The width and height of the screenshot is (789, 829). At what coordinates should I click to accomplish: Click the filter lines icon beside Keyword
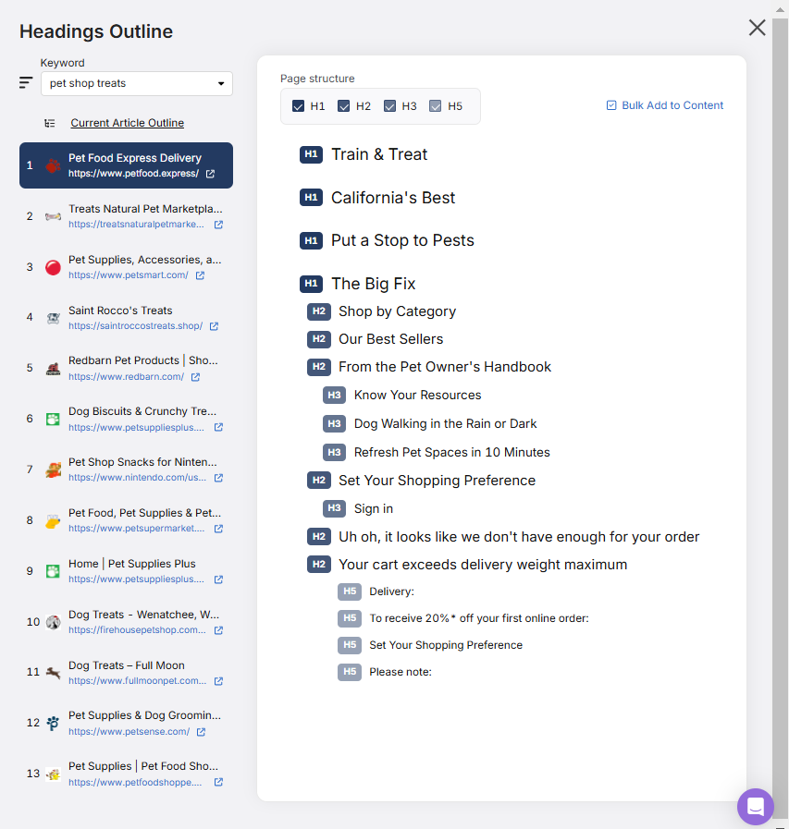coord(25,82)
